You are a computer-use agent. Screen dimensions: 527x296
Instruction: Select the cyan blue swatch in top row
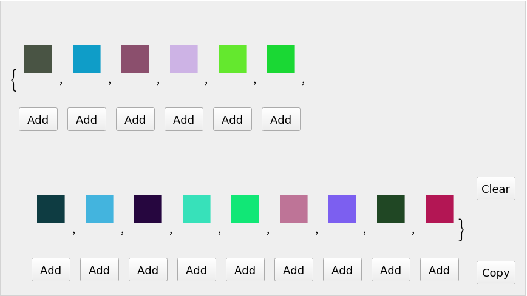[x=87, y=59]
